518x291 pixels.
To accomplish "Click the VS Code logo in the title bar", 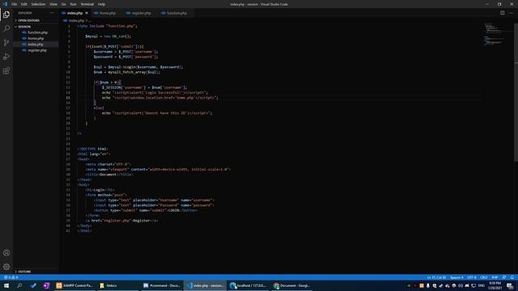I will [5, 4].
